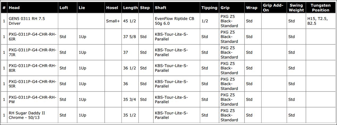Image resolution: width=337 pixels, height=125 pixels.
Task: Select the PXG-0311P-G4-CHR-RH-9IR head cell
Action: [32, 84]
